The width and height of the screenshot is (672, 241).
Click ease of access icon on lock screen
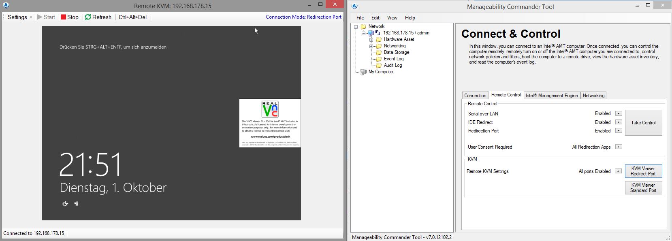coord(65,204)
